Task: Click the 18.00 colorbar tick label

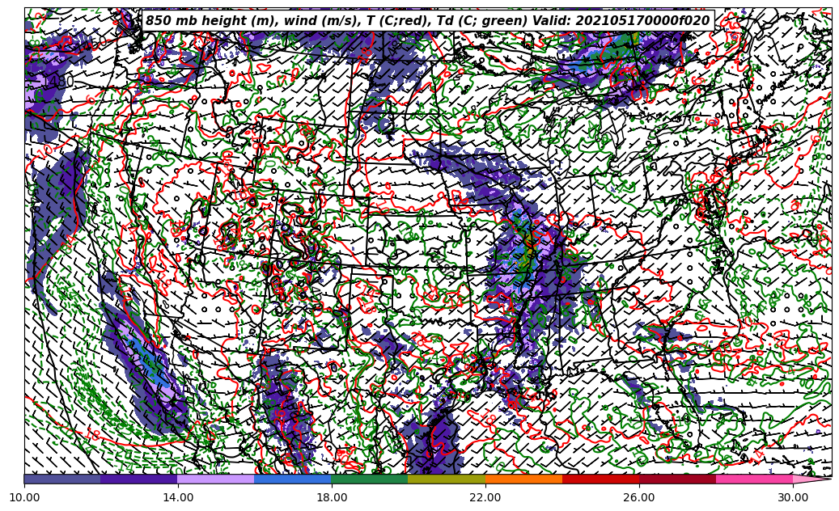Action: point(332,498)
